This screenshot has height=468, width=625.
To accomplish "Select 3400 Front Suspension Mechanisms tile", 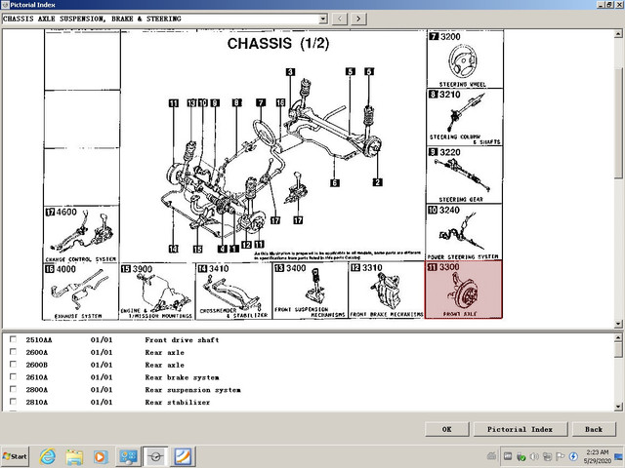I will 311,291.
